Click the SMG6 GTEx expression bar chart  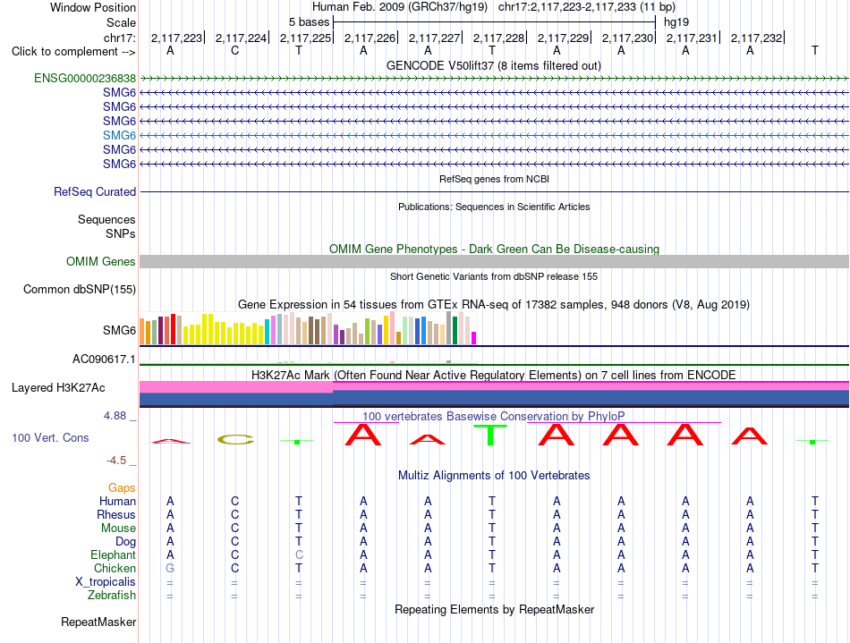[x=308, y=328]
